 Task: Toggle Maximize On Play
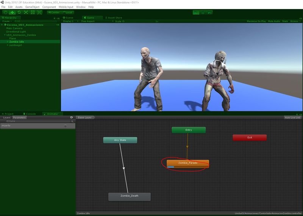(x=256, y=21)
